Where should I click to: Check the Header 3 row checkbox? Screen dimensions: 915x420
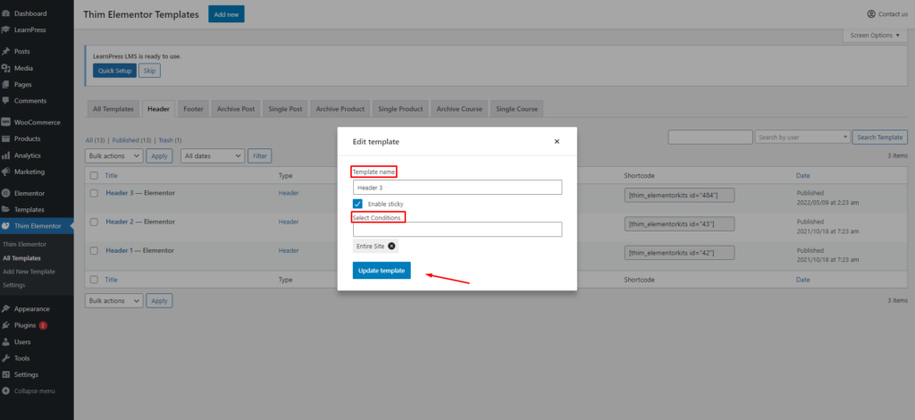coord(94,193)
